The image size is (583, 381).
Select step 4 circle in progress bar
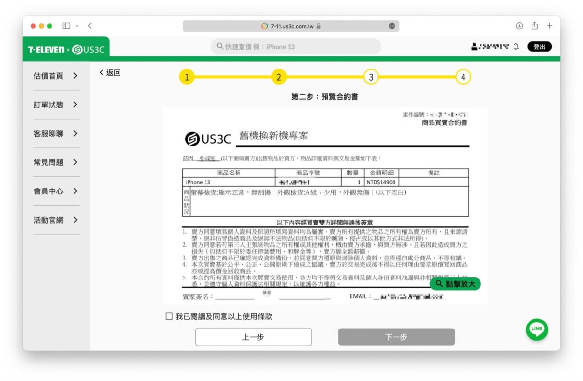(463, 77)
